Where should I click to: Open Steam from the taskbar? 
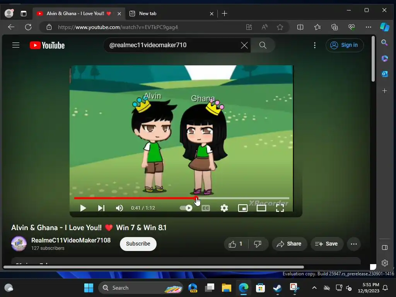(x=277, y=288)
